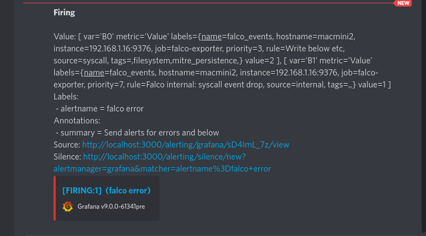
Task: Open the "[FIRING:1] (falco error)" embed title
Action: pyautogui.click(x=106, y=190)
